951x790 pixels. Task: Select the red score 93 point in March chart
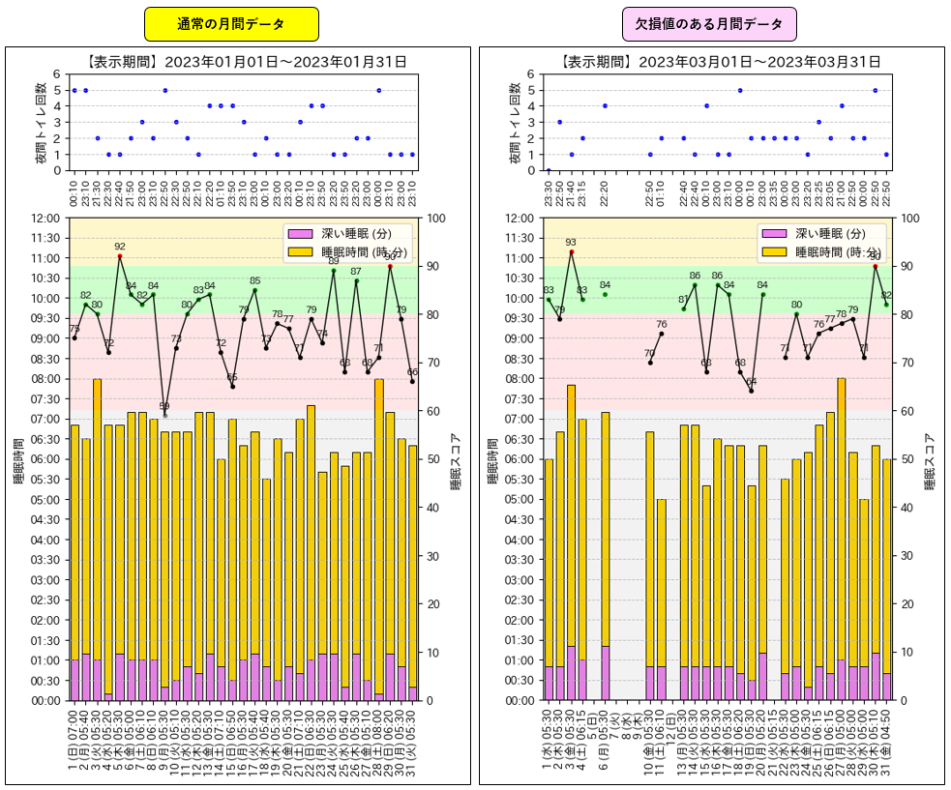click(571, 251)
